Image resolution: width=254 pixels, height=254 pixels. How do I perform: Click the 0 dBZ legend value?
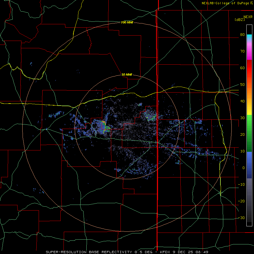click(244, 168)
